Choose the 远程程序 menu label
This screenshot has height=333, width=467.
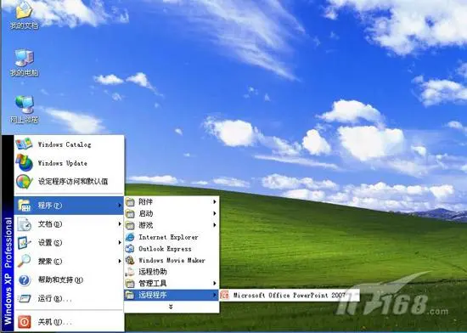pos(153,295)
